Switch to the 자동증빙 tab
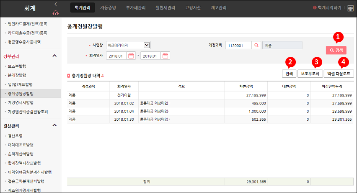This screenshot has width=357, height=193. (x=108, y=8)
